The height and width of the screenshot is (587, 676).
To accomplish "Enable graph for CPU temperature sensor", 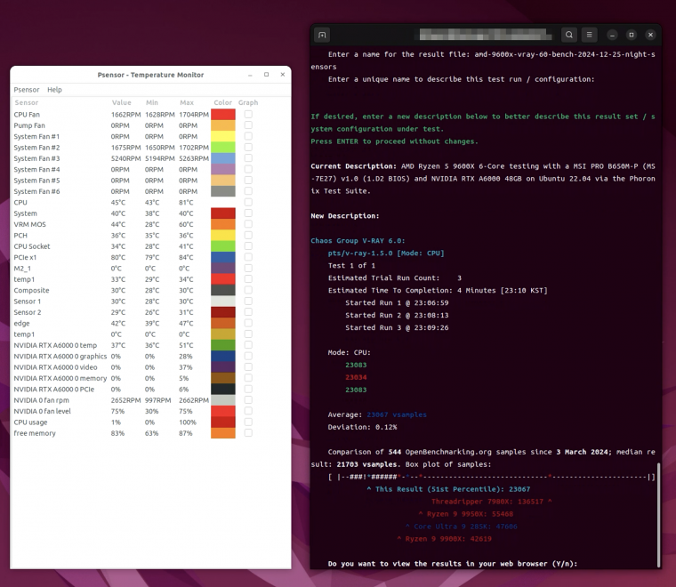I will tap(248, 202).
